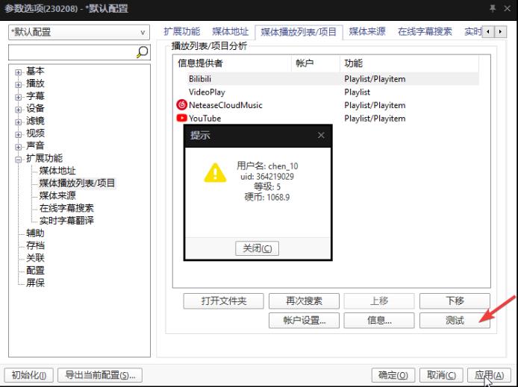Select 辅助 in the tree
Image resolution: width=518 pixels, height=387 pixels.
tap(35, 233)
